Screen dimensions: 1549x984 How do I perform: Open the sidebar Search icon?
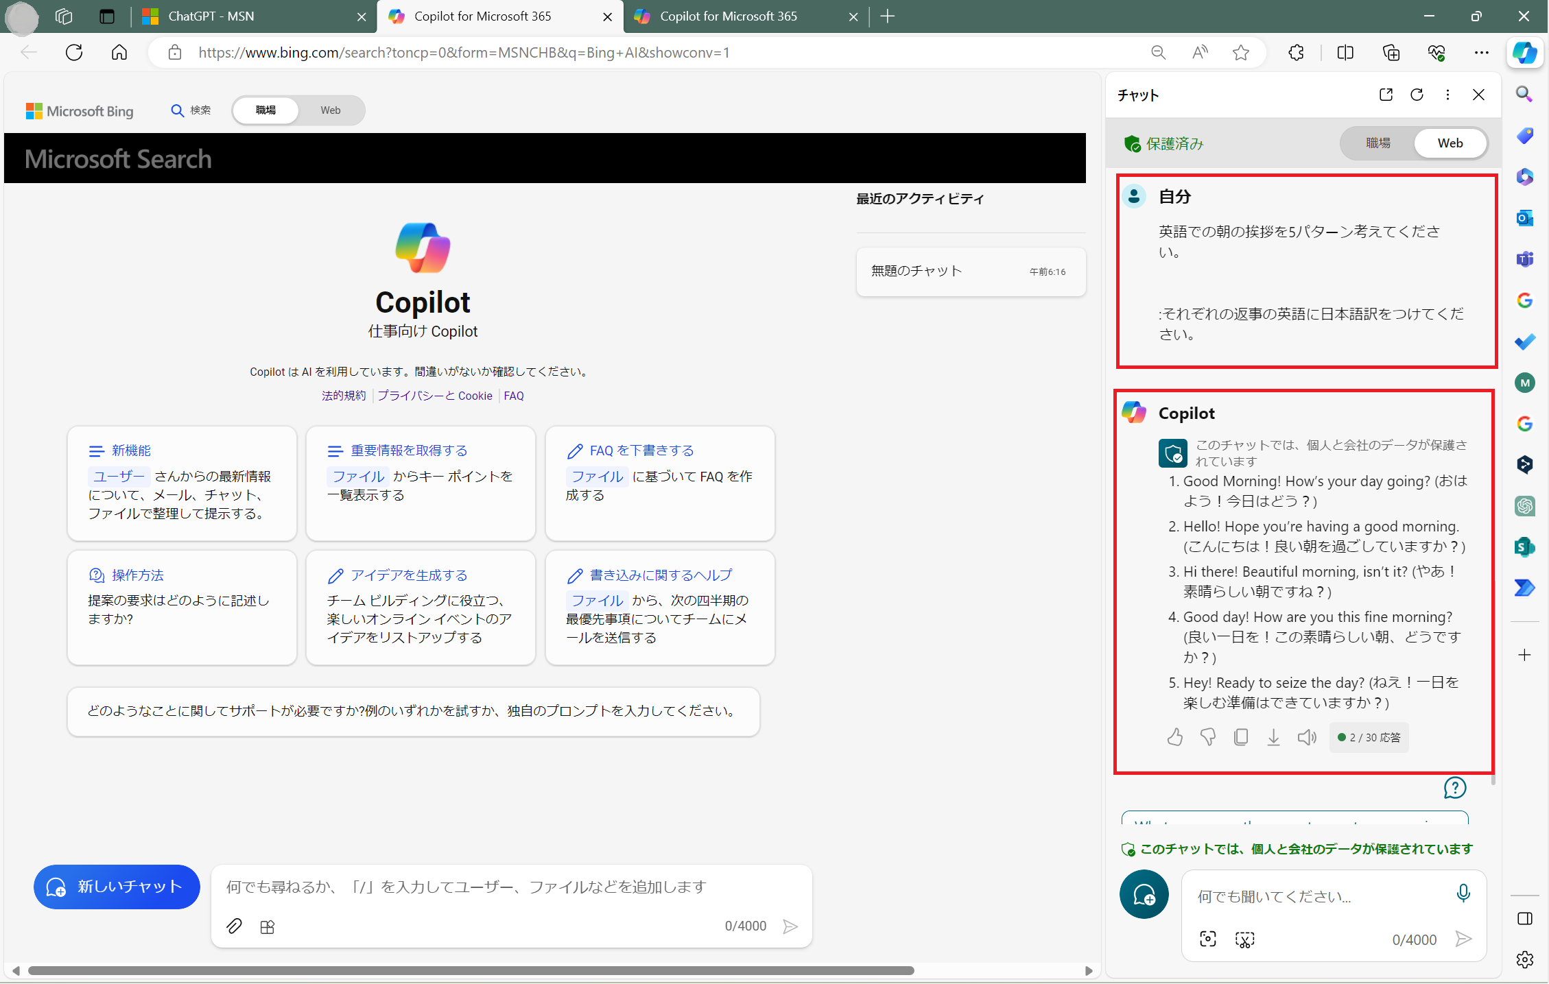click(x=1524, y=95)
